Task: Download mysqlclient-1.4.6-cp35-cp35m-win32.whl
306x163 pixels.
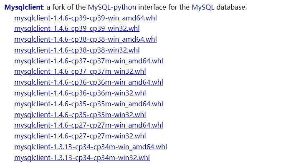Action: tap(80, 115)
